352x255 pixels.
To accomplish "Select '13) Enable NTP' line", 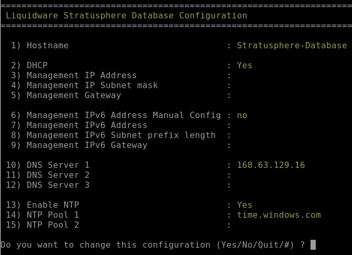I will (x=43, y=205).
